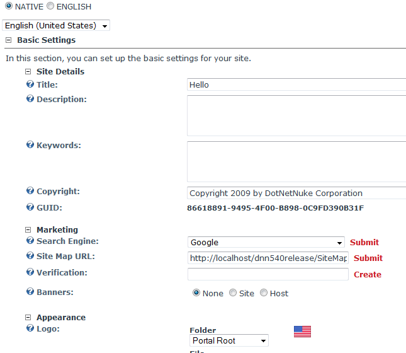Viewport: 406px width, 353px height.
Task: Click into the Title text field
Action: click(296, 84)
